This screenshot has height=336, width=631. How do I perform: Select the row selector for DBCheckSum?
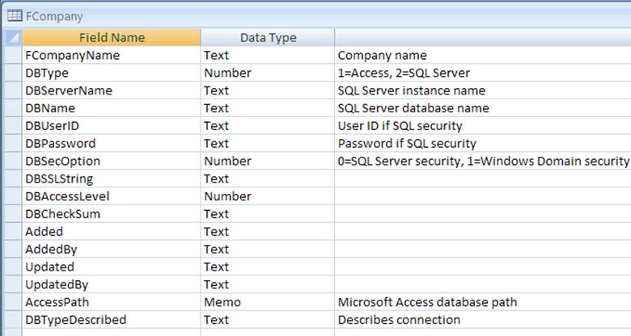click(x=13, y=214)
